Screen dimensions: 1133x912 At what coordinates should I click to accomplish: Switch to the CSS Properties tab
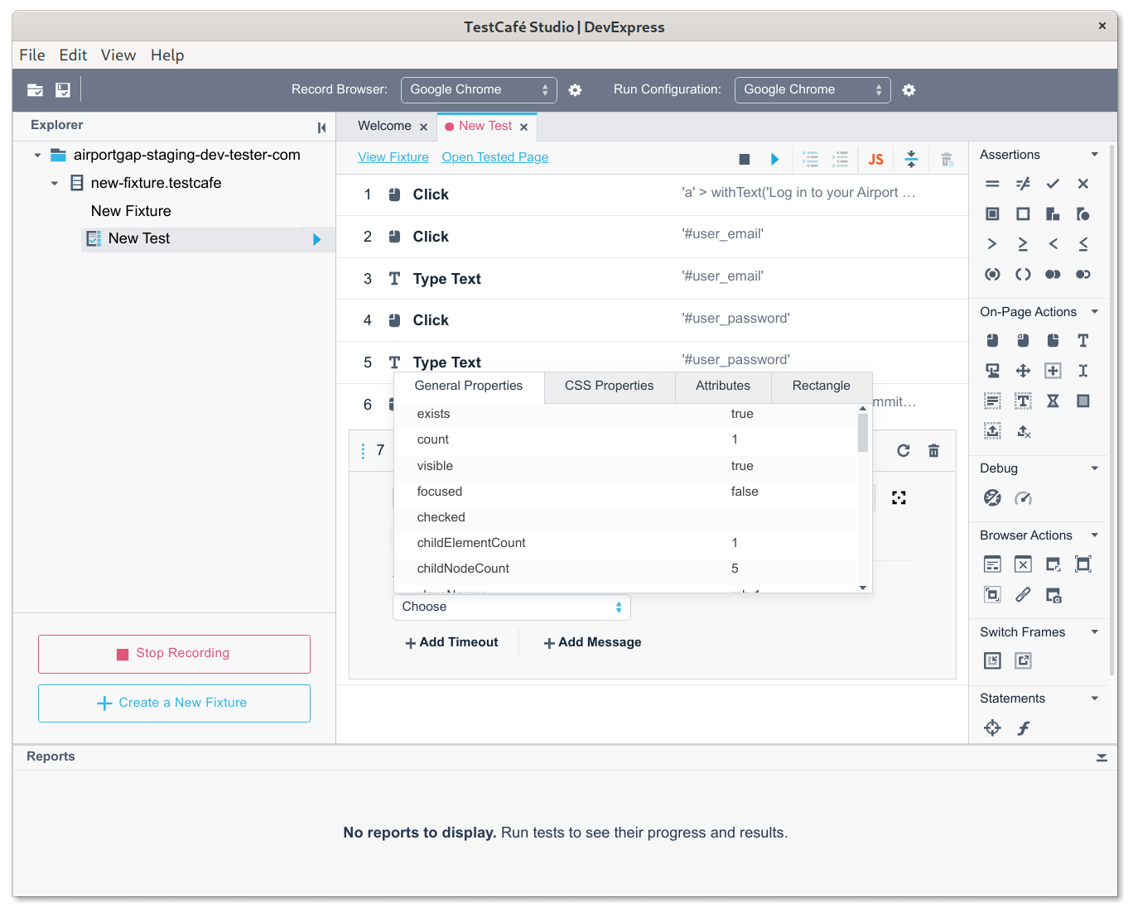(x=610, y=386)
